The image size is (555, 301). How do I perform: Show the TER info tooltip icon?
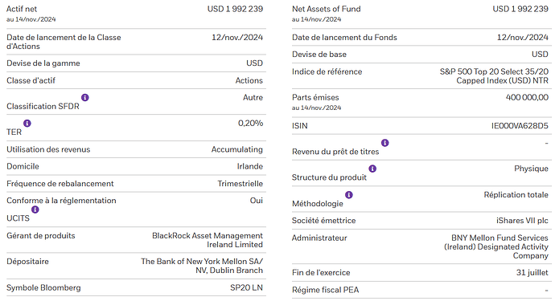pos(27,124)
